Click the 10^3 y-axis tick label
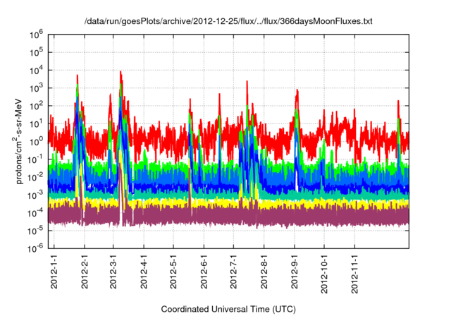Screen dimensions: 451x316 click(x=36, y=88)
